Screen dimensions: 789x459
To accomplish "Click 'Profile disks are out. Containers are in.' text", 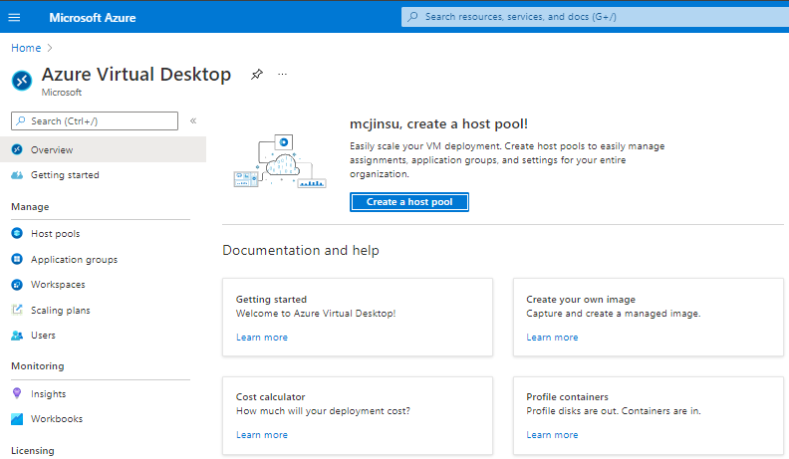I will pyautogui.click(x=614, y=411).
